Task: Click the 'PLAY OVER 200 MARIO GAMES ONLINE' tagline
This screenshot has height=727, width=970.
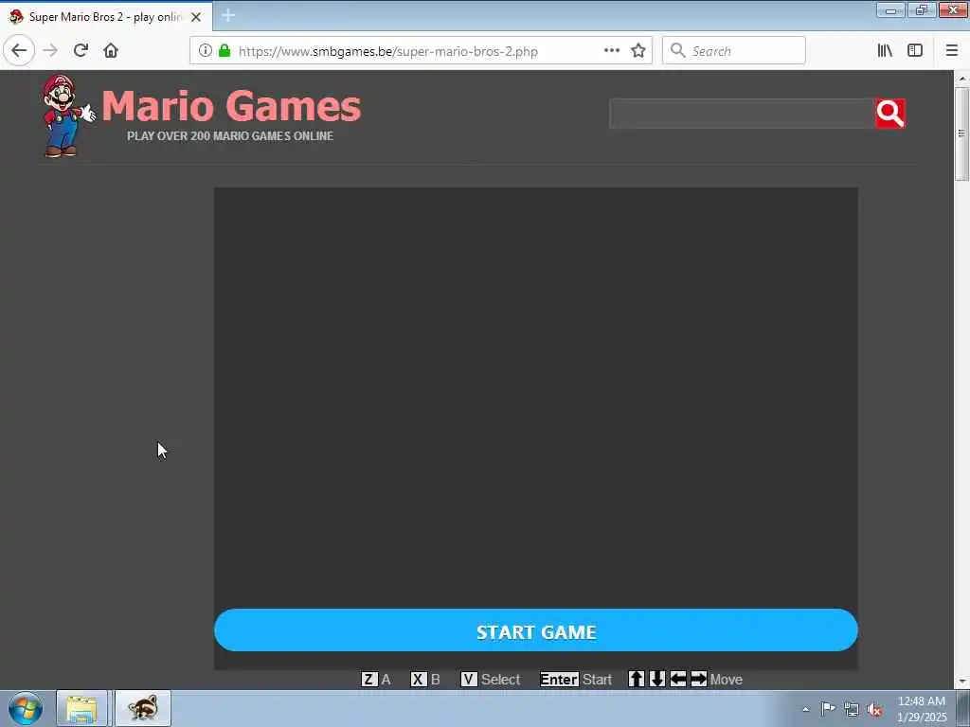Action: click(x=230, y=136)
